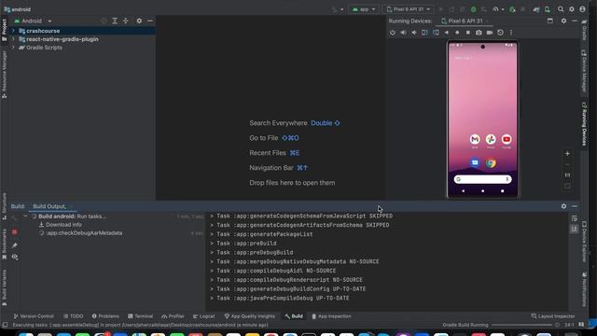Open emulator extended controls three-dot menu
This screenshot has height=336, width=597.
[x=511, y=33]
